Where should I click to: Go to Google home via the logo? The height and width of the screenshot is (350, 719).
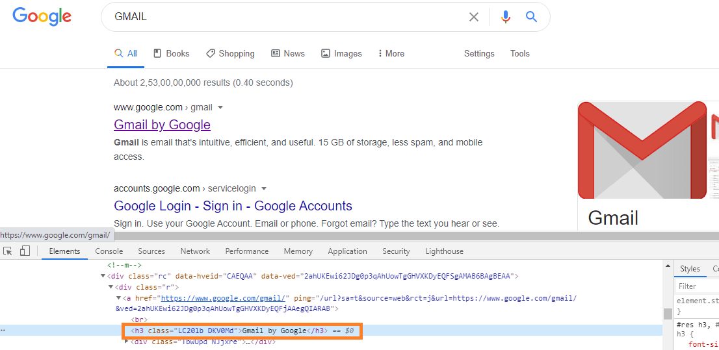point(42,17)
